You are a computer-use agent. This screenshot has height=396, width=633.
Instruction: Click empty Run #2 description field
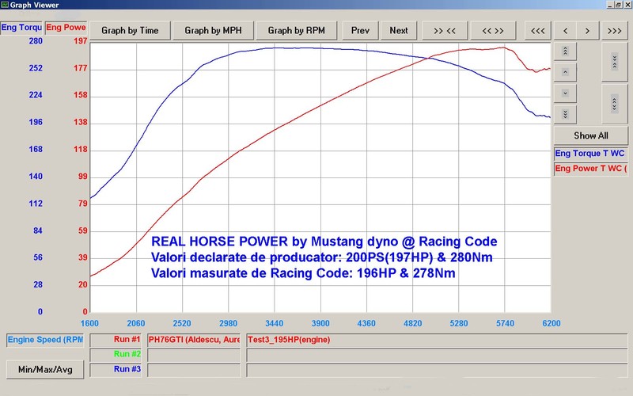(x=437, y=355)
